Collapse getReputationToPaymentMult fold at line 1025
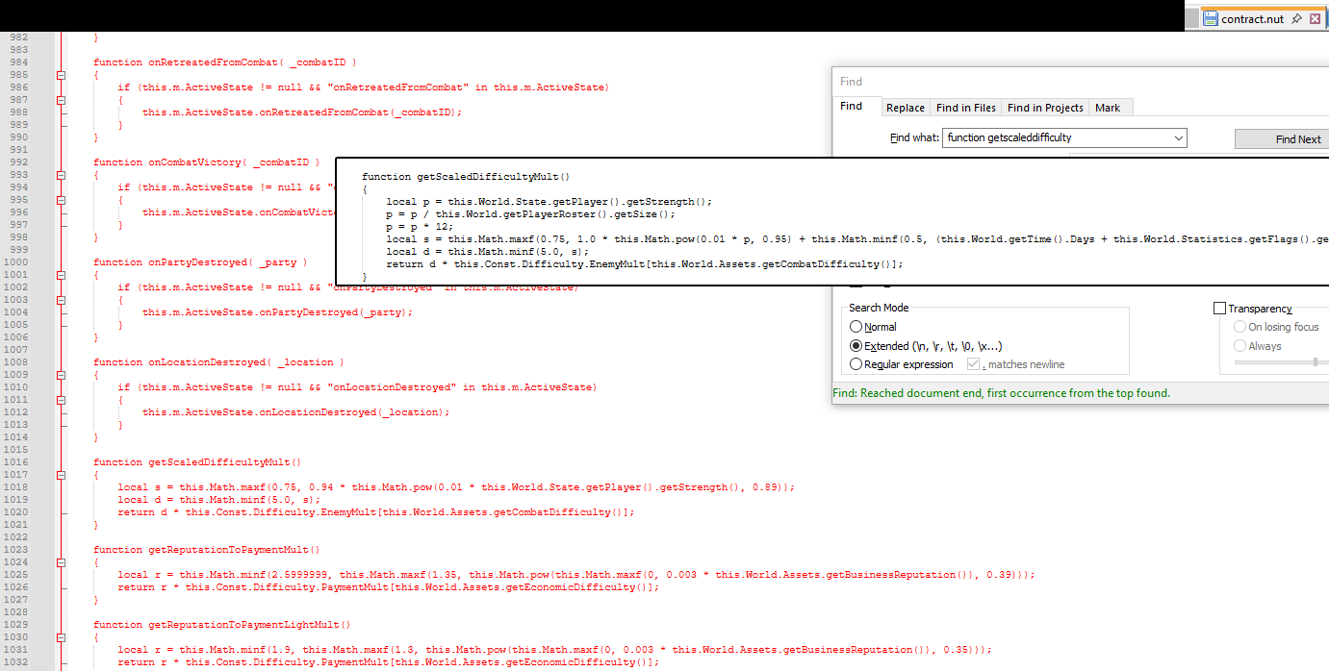This screenshot has height=671, width=1329. tap(60, 562)
